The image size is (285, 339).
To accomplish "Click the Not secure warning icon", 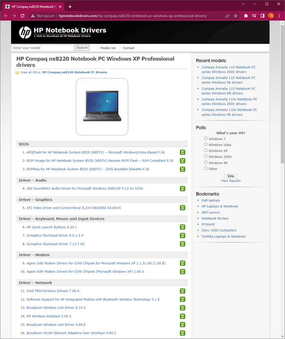I will click(33, 16).
